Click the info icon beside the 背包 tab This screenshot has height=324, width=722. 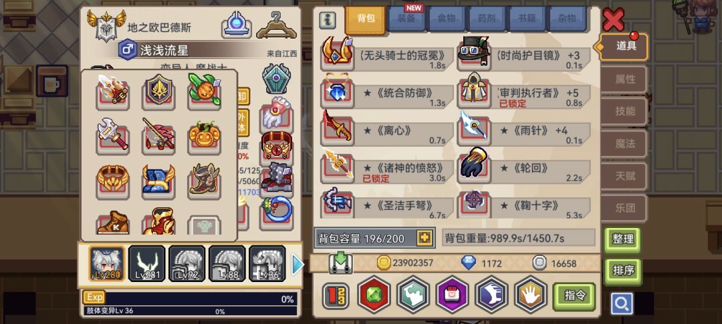point(328,20)
